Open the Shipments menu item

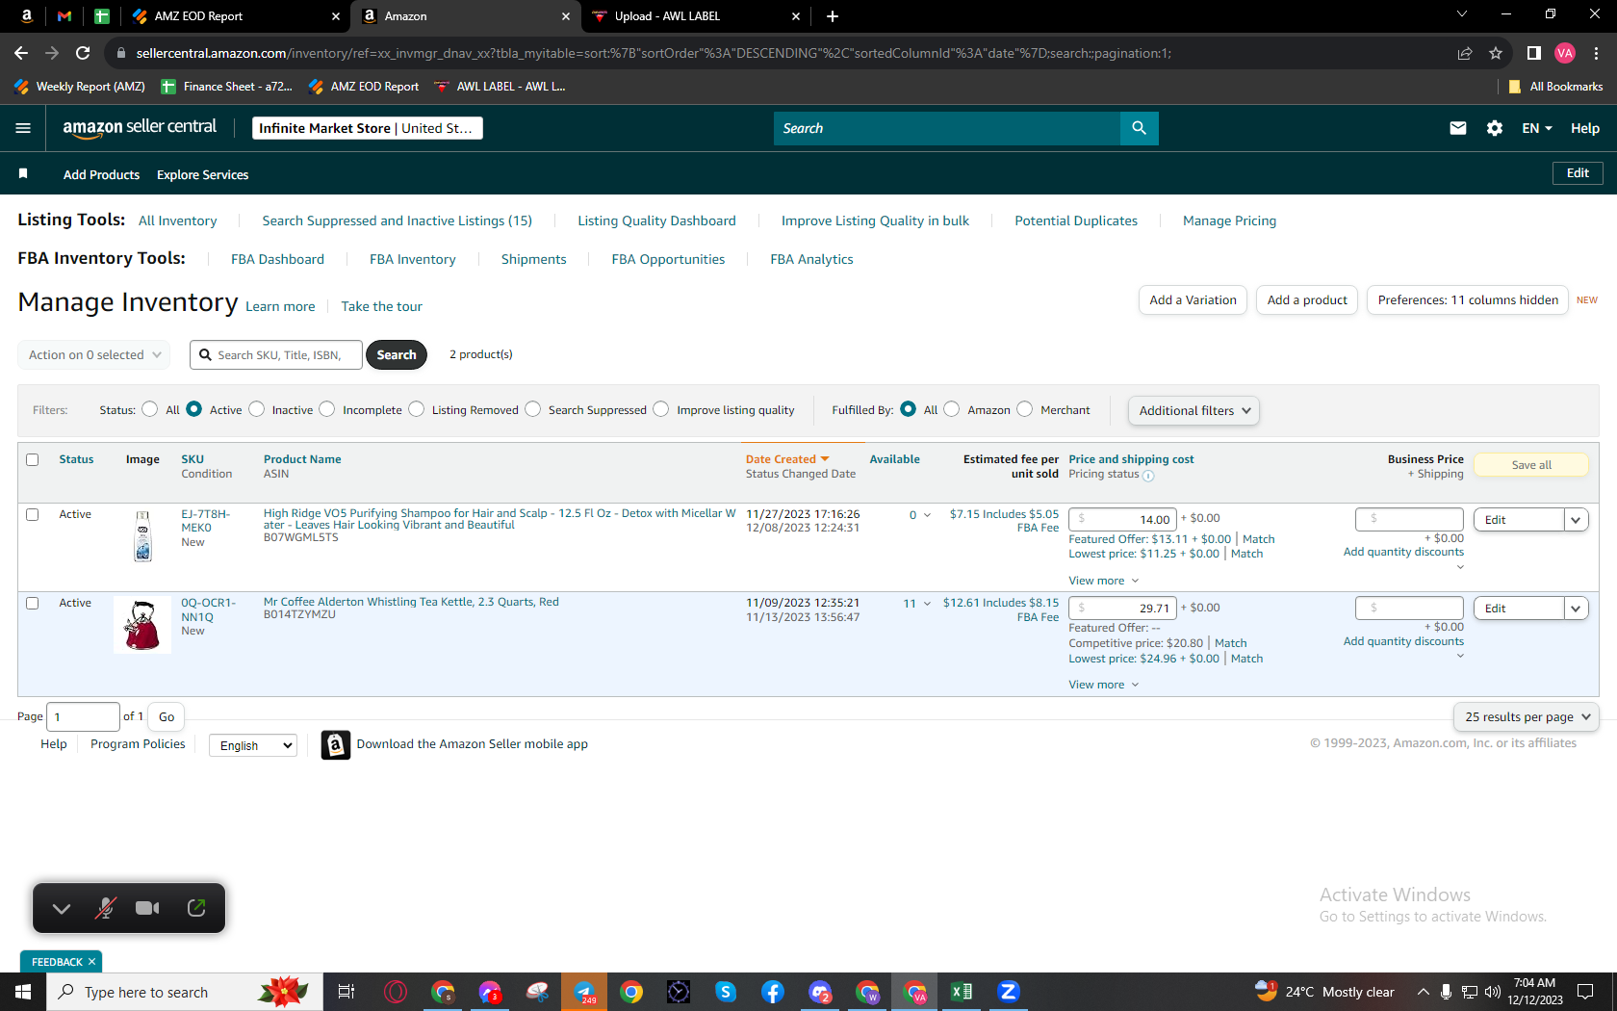(533, 259)
